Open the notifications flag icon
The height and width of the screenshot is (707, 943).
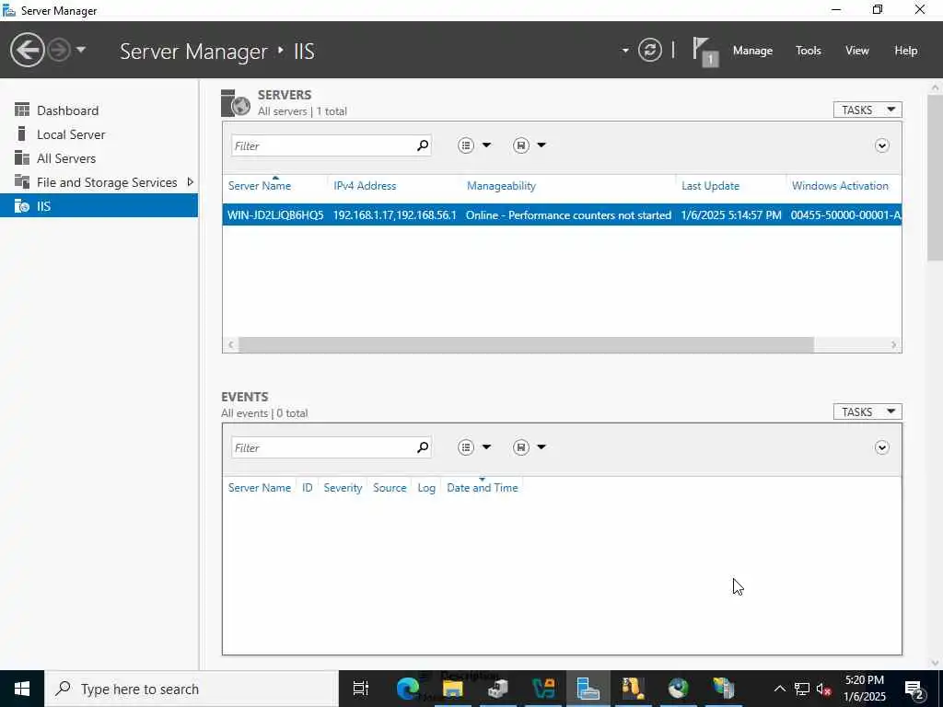click(704, 52)
